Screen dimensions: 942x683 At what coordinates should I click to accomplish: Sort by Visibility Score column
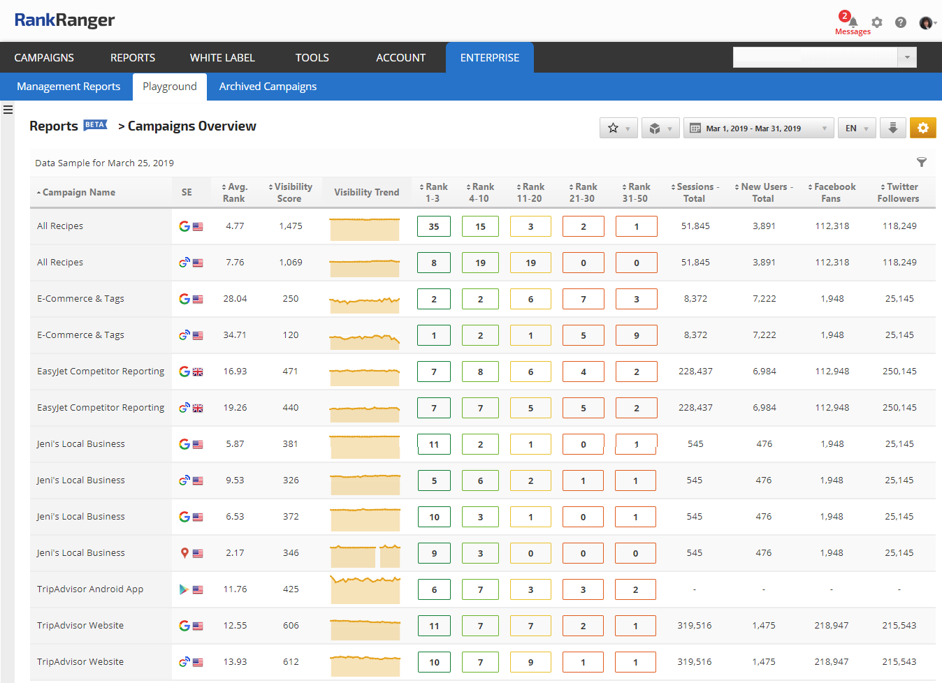(291, 192)
